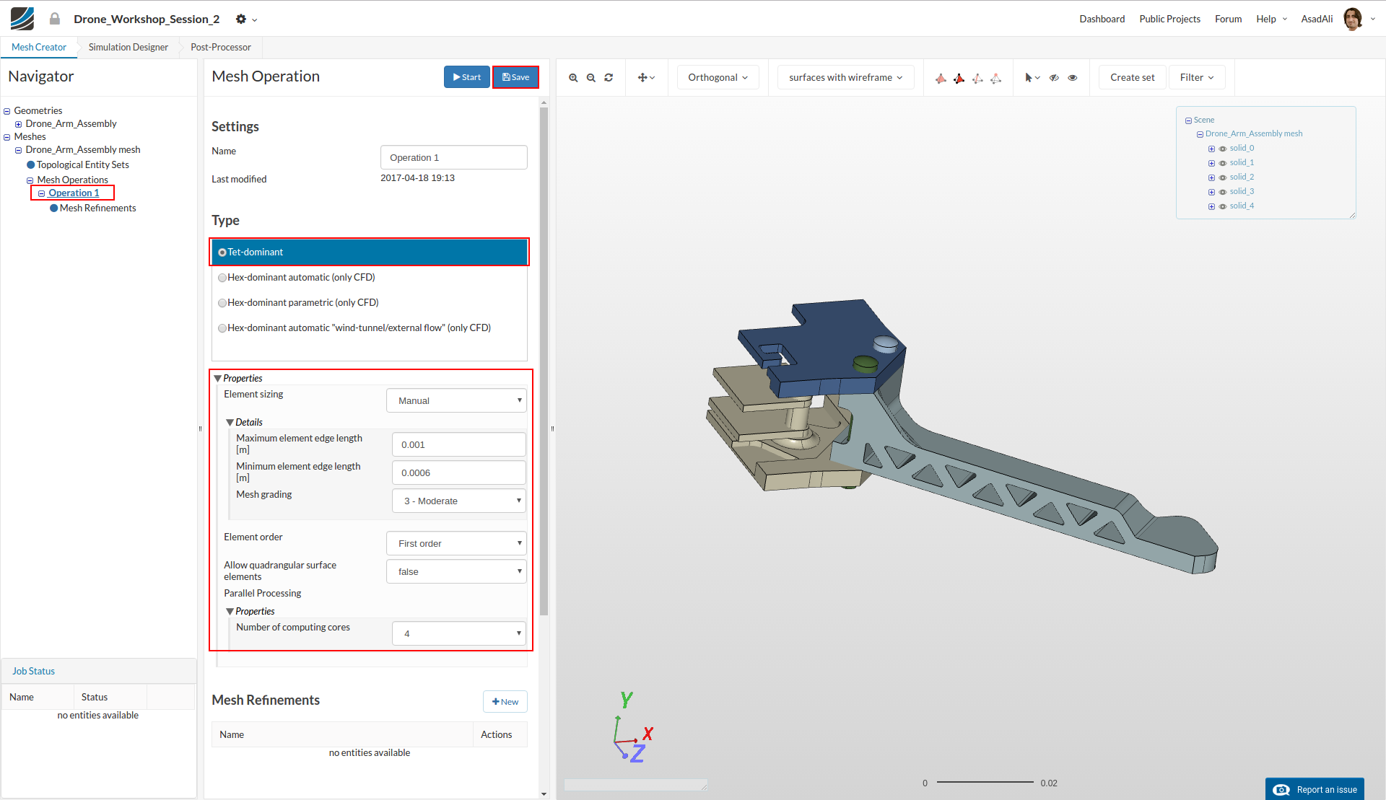Click the settings panel vertical scrollbar

point(544,361)
